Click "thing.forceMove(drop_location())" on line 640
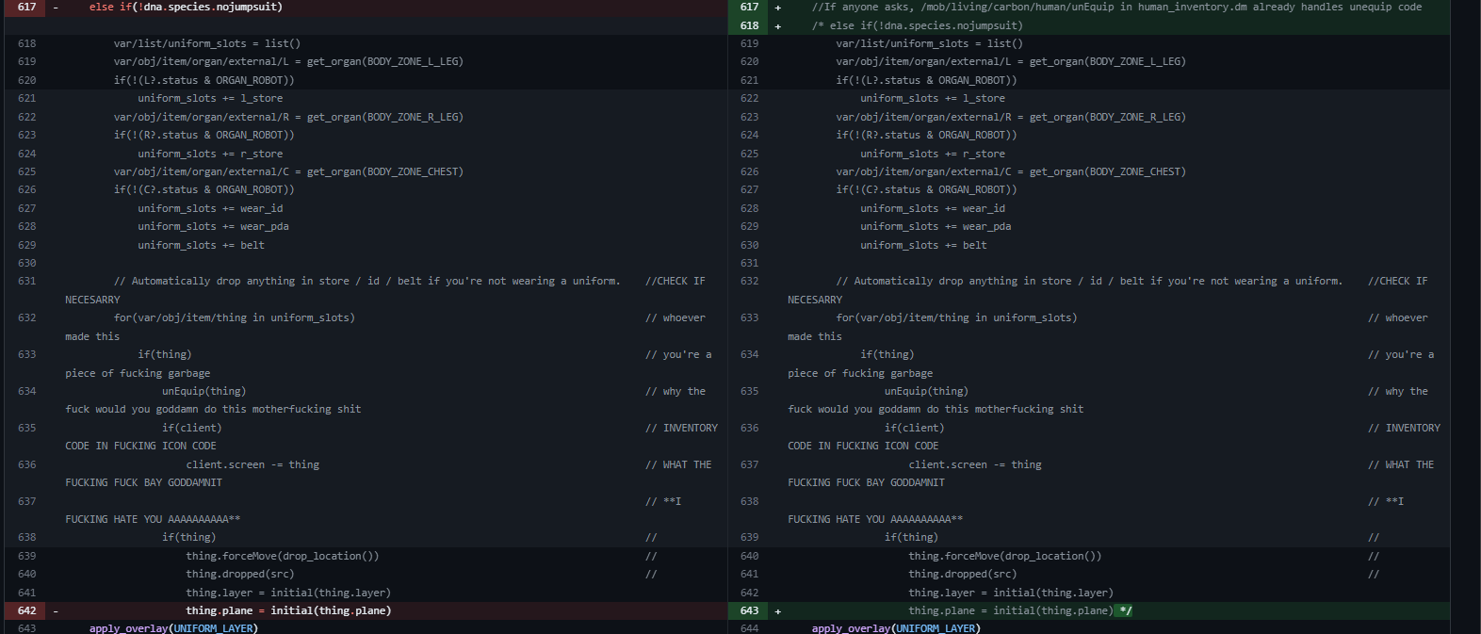This screenshot has width=1481, height=634. click(x=1005, y=556)
